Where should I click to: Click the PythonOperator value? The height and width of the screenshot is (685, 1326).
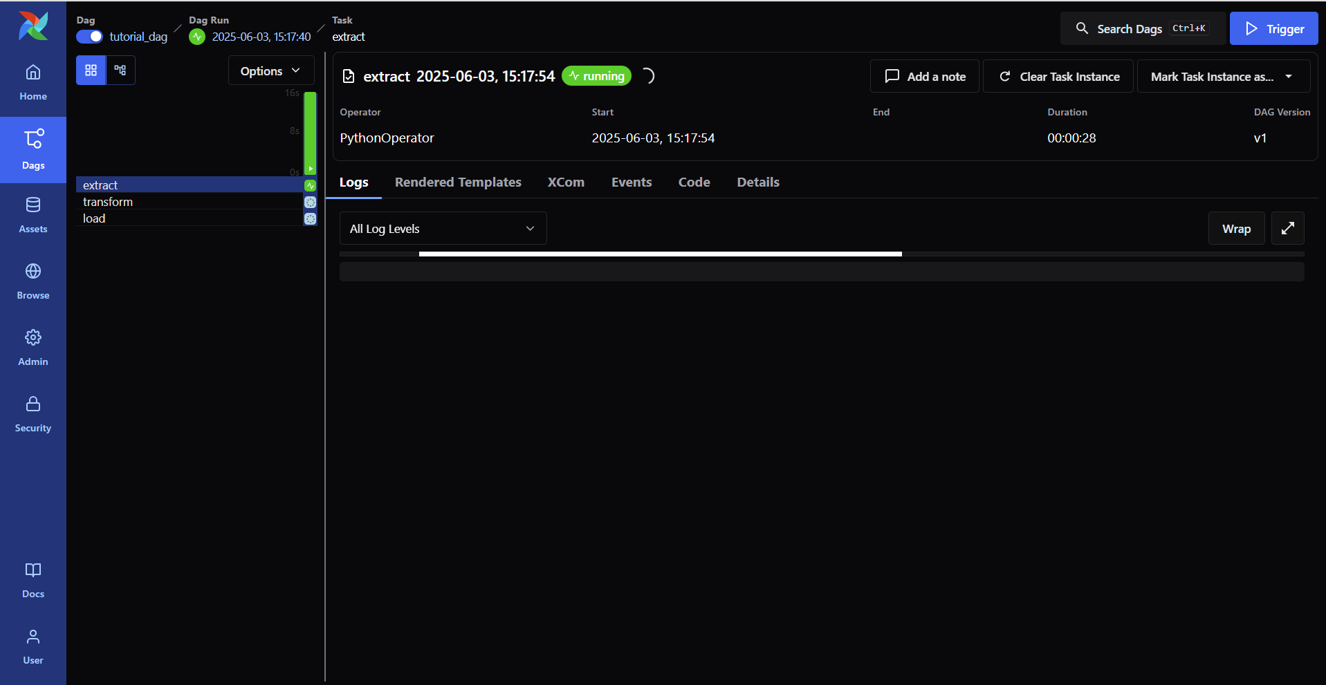click(x=387, y=138)
